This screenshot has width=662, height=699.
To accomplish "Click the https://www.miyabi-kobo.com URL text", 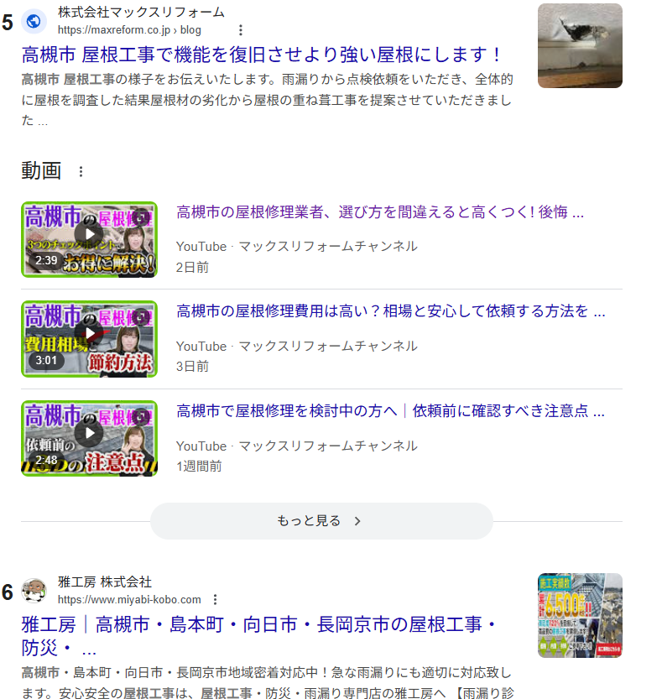I will click(x=129, y=599).
